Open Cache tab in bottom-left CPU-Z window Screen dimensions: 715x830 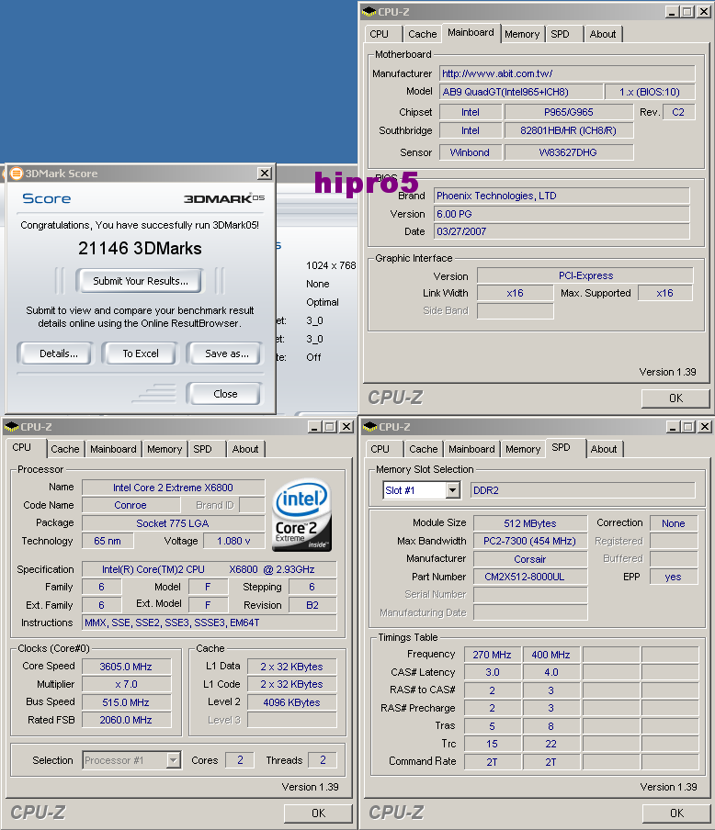tap(64, 449)
